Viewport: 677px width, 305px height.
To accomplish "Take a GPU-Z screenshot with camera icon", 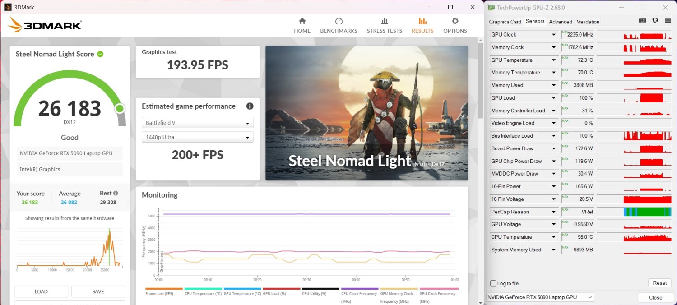I will [642, 20].
